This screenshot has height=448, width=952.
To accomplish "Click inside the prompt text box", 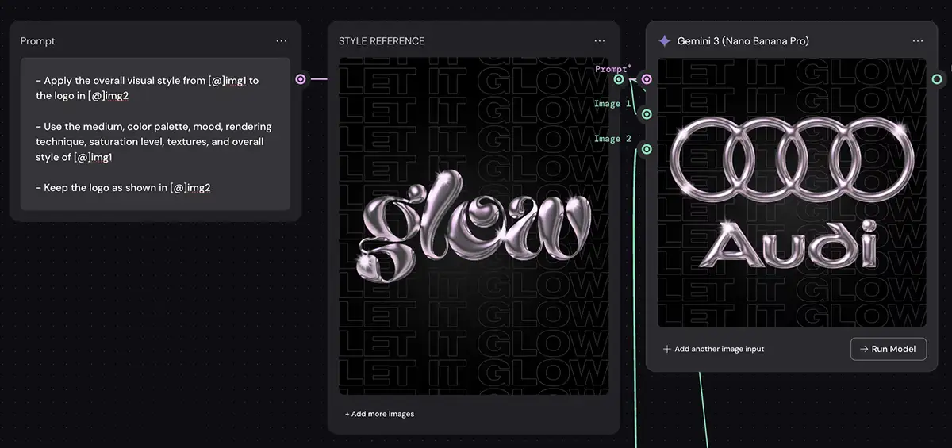I will (x=155, y=133).
